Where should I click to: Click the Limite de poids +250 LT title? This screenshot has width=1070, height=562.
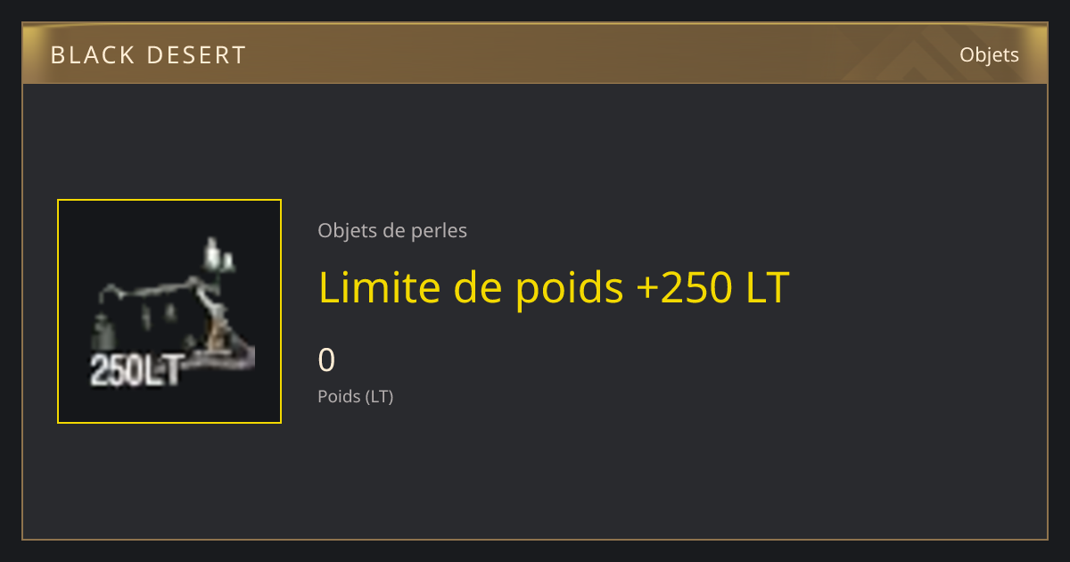point(554,287)
